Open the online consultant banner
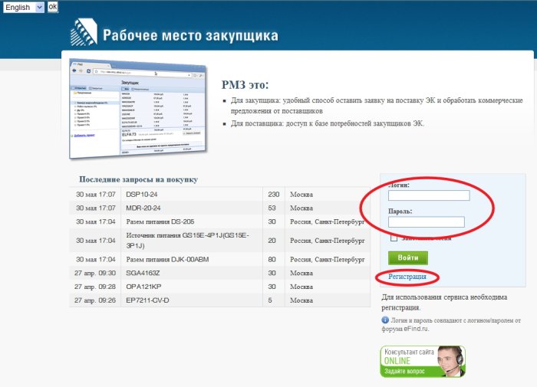Screen dimensions: 537x387 coord(422,361)
